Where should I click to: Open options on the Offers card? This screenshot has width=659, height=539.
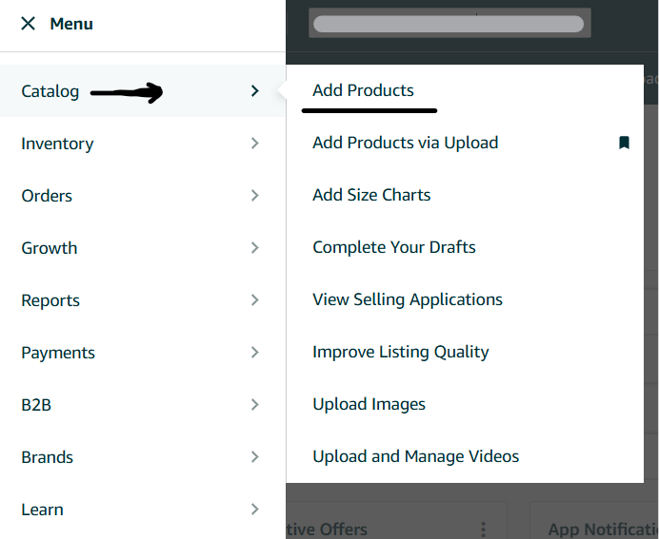tap(484, 529)
